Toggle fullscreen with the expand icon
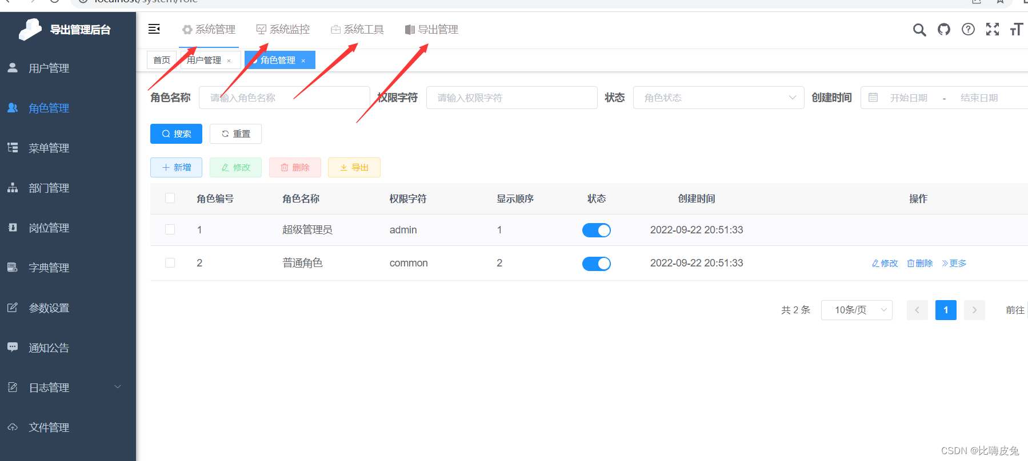 [x=993, y=29]
